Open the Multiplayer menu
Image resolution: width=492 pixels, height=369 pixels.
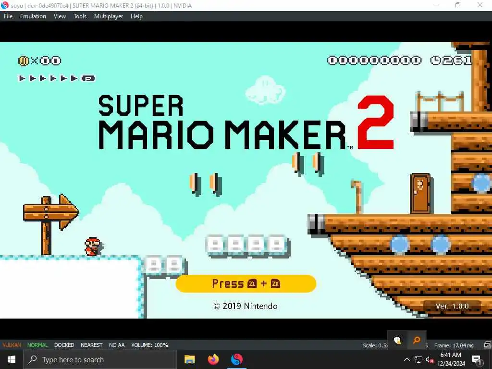coord(109,16)
